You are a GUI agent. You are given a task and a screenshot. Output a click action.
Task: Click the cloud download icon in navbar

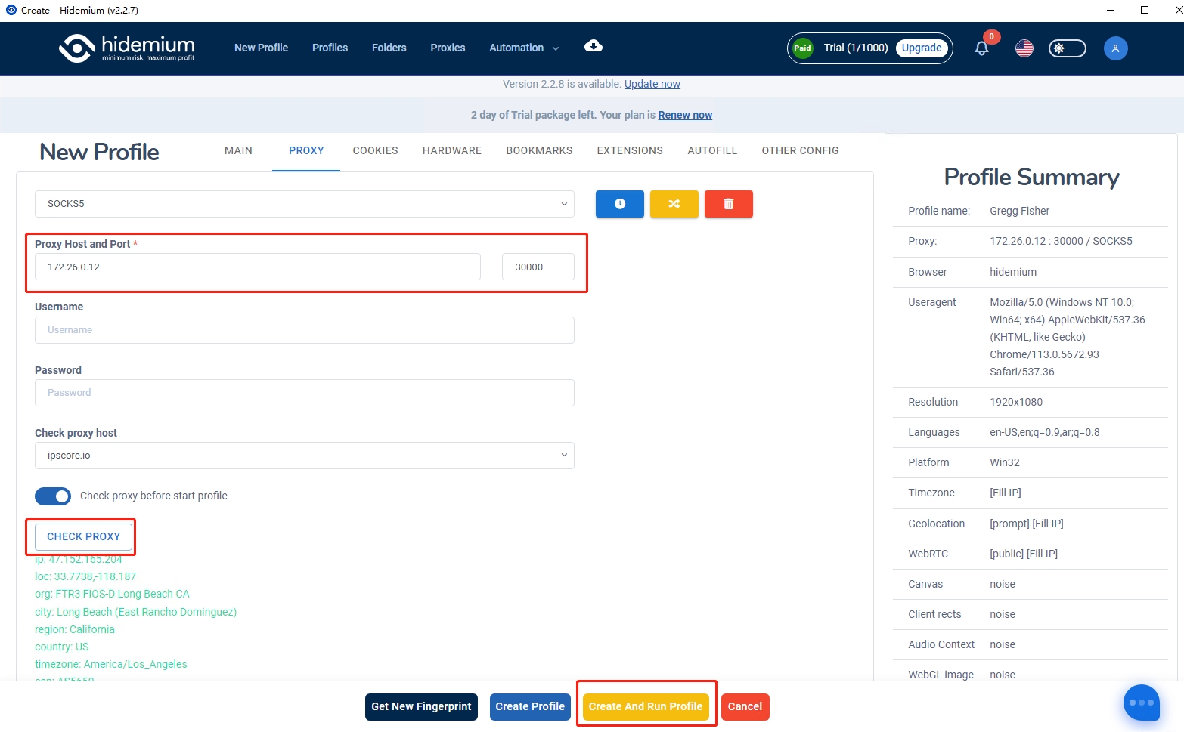coord(594,47)
